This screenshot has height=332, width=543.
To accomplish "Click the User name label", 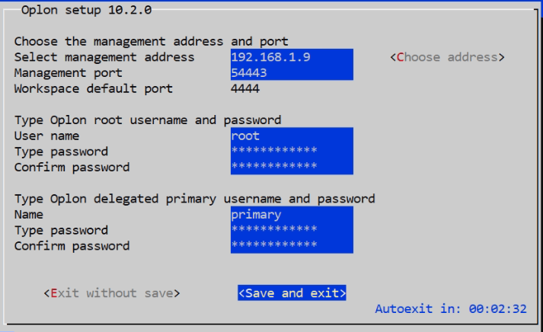I will click(x=46, y=136).
